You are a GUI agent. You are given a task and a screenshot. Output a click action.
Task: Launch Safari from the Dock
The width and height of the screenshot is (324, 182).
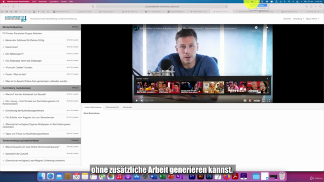tap(51, 176)
